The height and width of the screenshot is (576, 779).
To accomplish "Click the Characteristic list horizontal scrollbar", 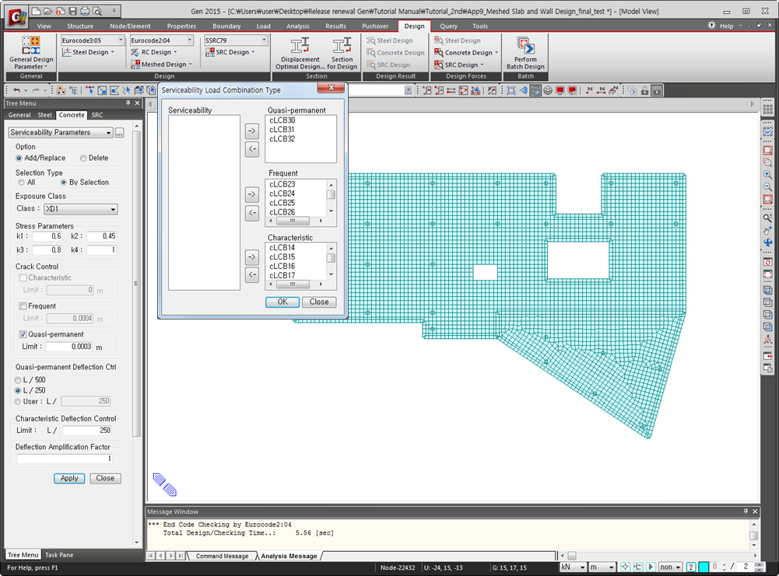I will pos(296,285).
